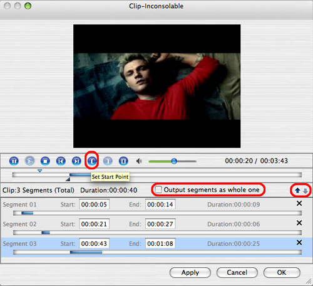This screenshot has height=286, width=313.
Task: Click Duration:00:00:06 text of Segment 02
Action: [233, 224]
